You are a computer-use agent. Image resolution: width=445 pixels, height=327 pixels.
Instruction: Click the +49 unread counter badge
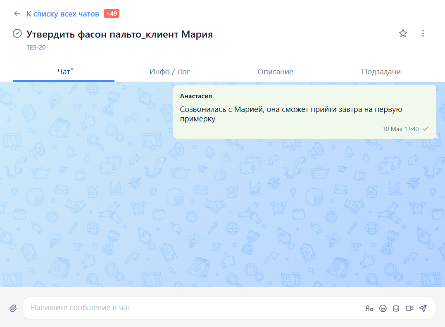(110, 13)
